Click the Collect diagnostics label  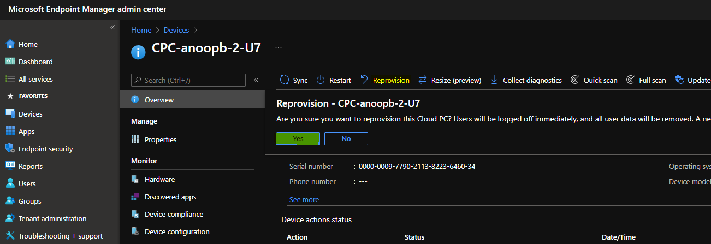[532, 80]
